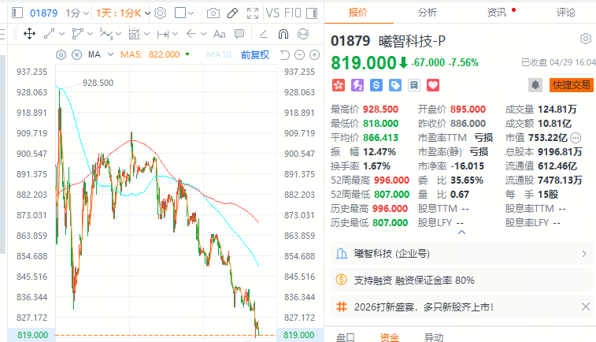Reset chart view with undo arrow

pos(285,55)
